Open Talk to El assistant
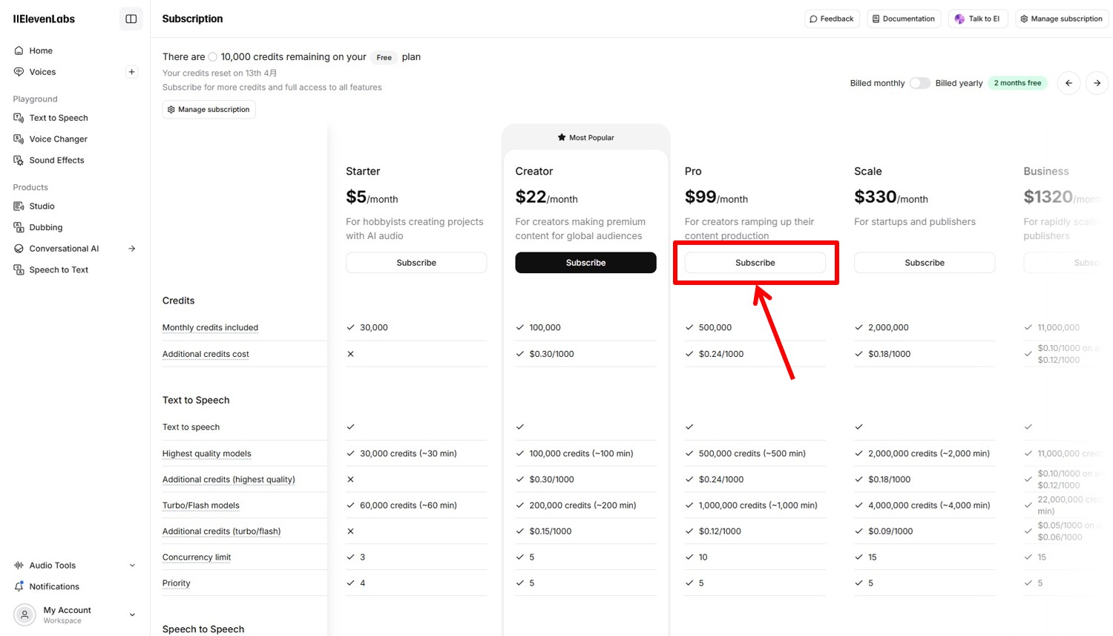 [978, 19]
